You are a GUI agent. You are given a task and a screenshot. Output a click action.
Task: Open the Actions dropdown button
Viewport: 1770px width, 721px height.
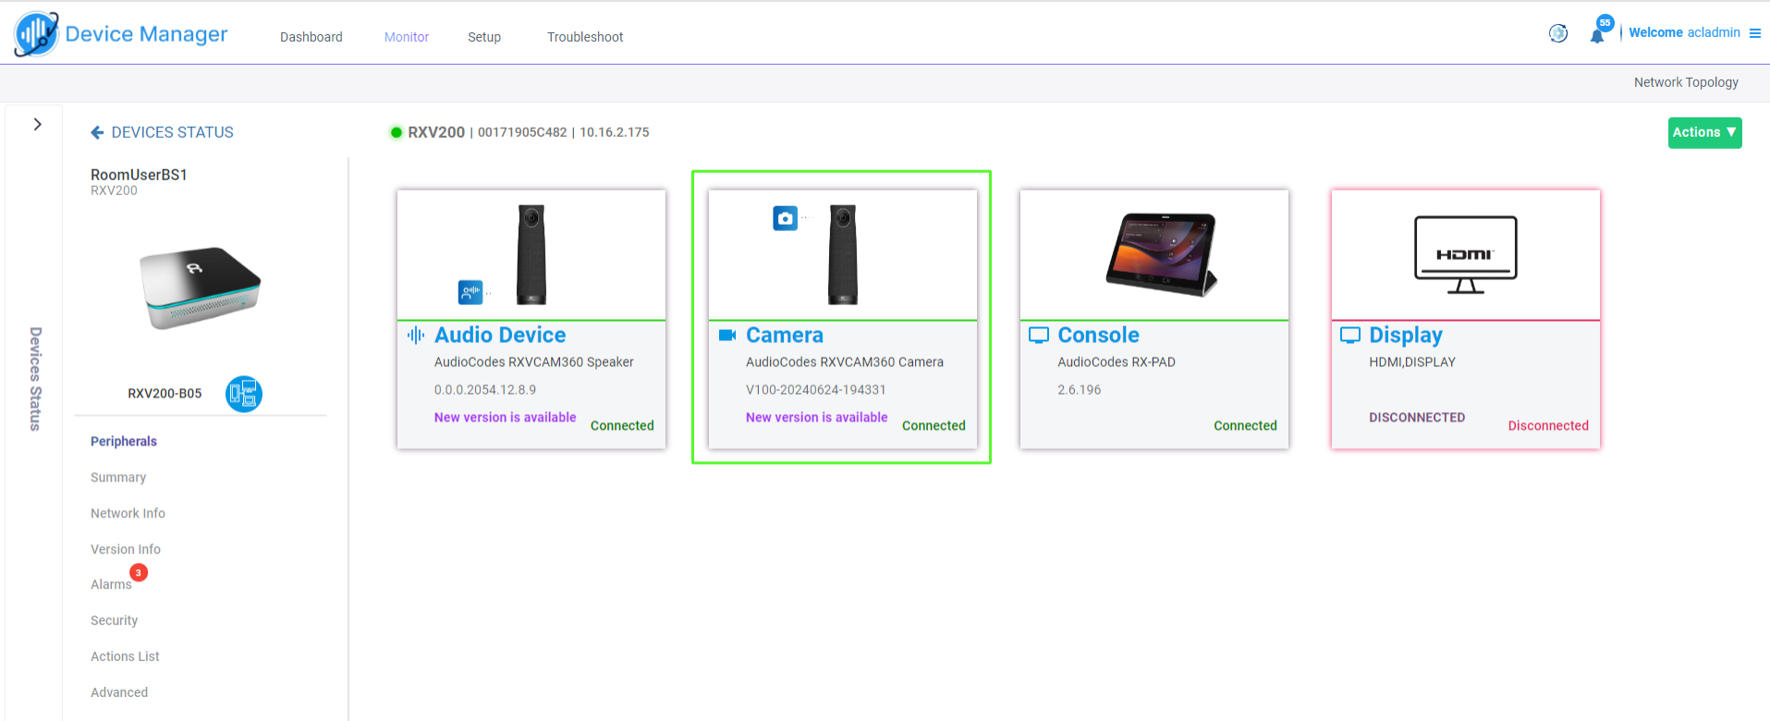pos(1704,132)
